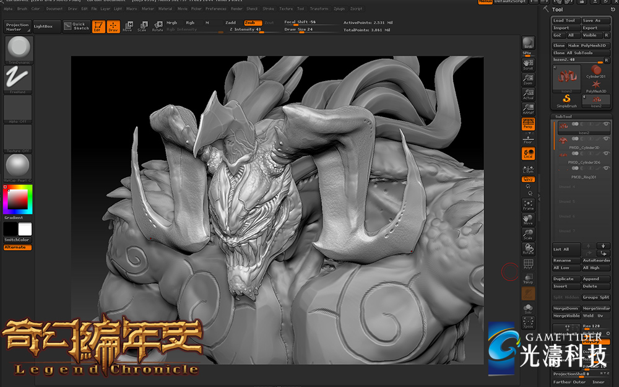Screen dimensions: 619x387
Task: Click the Duplicate subtool button
Action: (x=565, y=279)
